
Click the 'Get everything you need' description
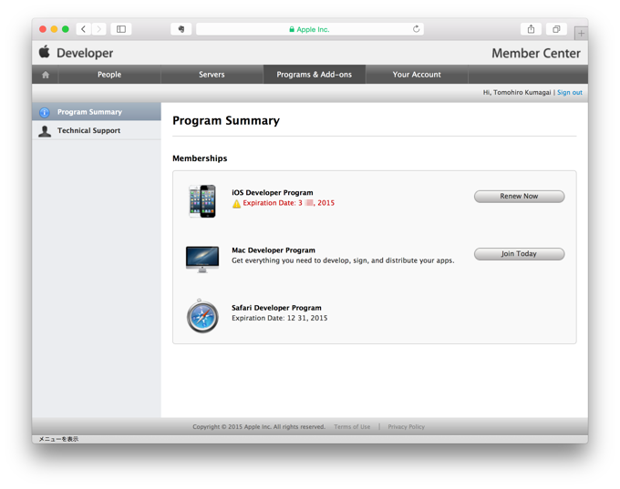coord(343,260)
